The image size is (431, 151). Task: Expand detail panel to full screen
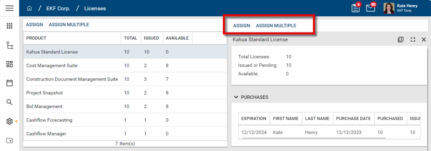tap(413, 40)
